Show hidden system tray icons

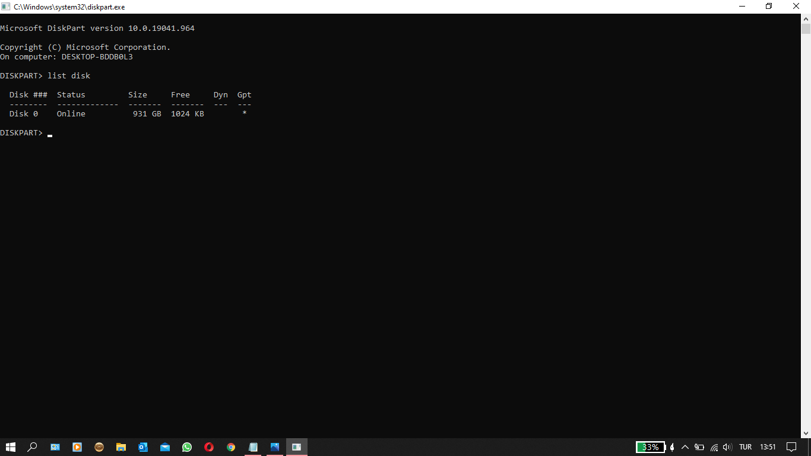pyautogui.click(x=685, y=447)
